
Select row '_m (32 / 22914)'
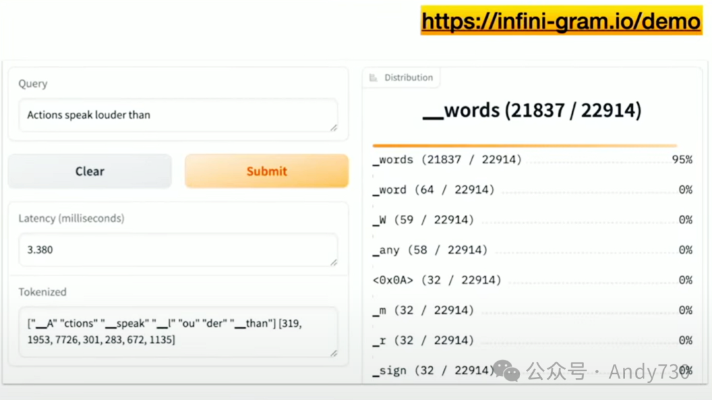click(x=532, y=310)
